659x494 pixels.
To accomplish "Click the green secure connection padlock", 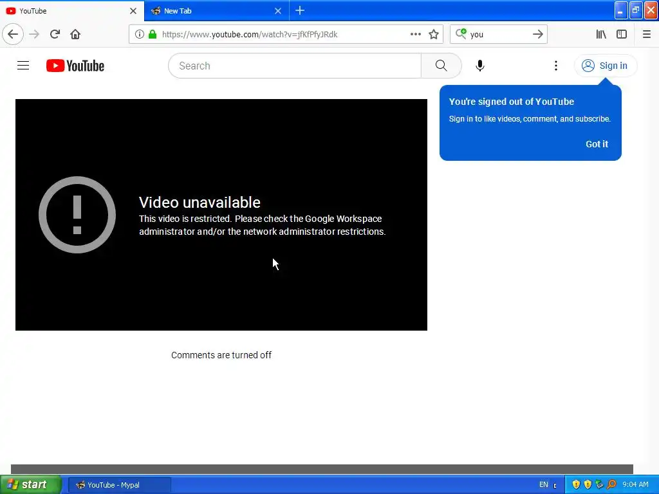I will tap(153, 35).
